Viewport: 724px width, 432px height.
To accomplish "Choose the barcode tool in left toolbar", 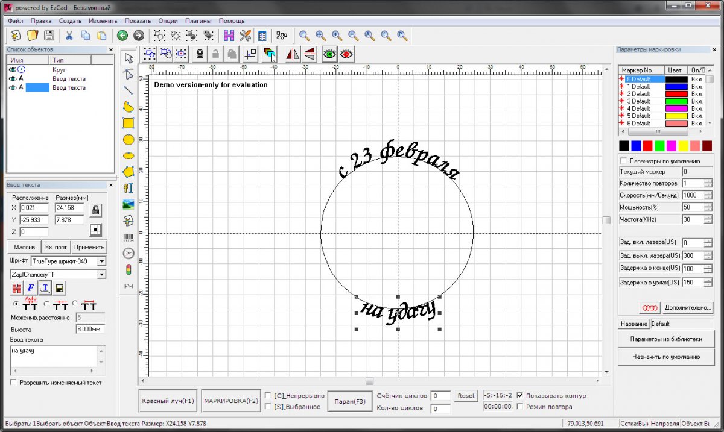I will [x=129, y=237].
